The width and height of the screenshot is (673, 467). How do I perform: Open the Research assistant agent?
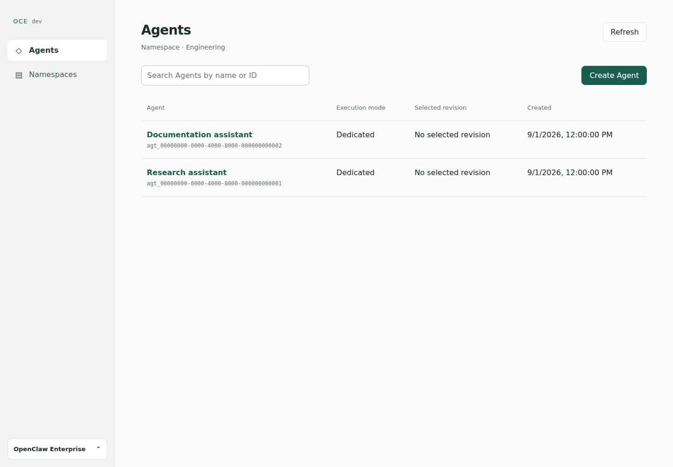tap(186, 172)
